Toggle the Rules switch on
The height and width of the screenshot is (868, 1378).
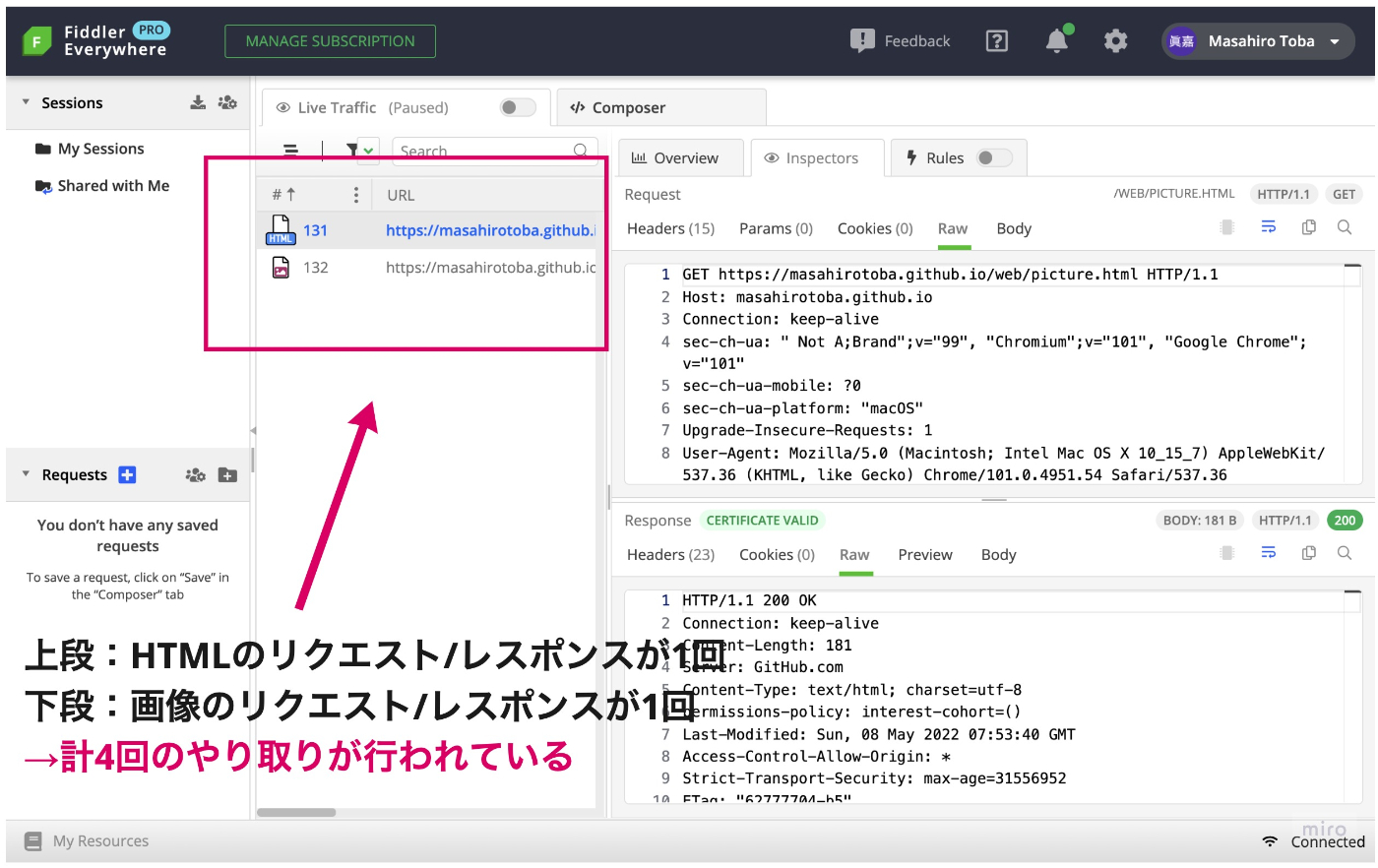click(x=994, y=157)
